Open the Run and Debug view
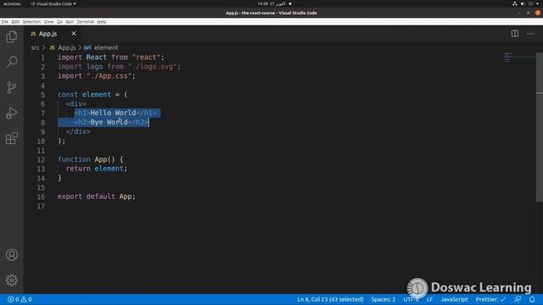Viewport: 543px width, 305px height. (x=11, y=113)
